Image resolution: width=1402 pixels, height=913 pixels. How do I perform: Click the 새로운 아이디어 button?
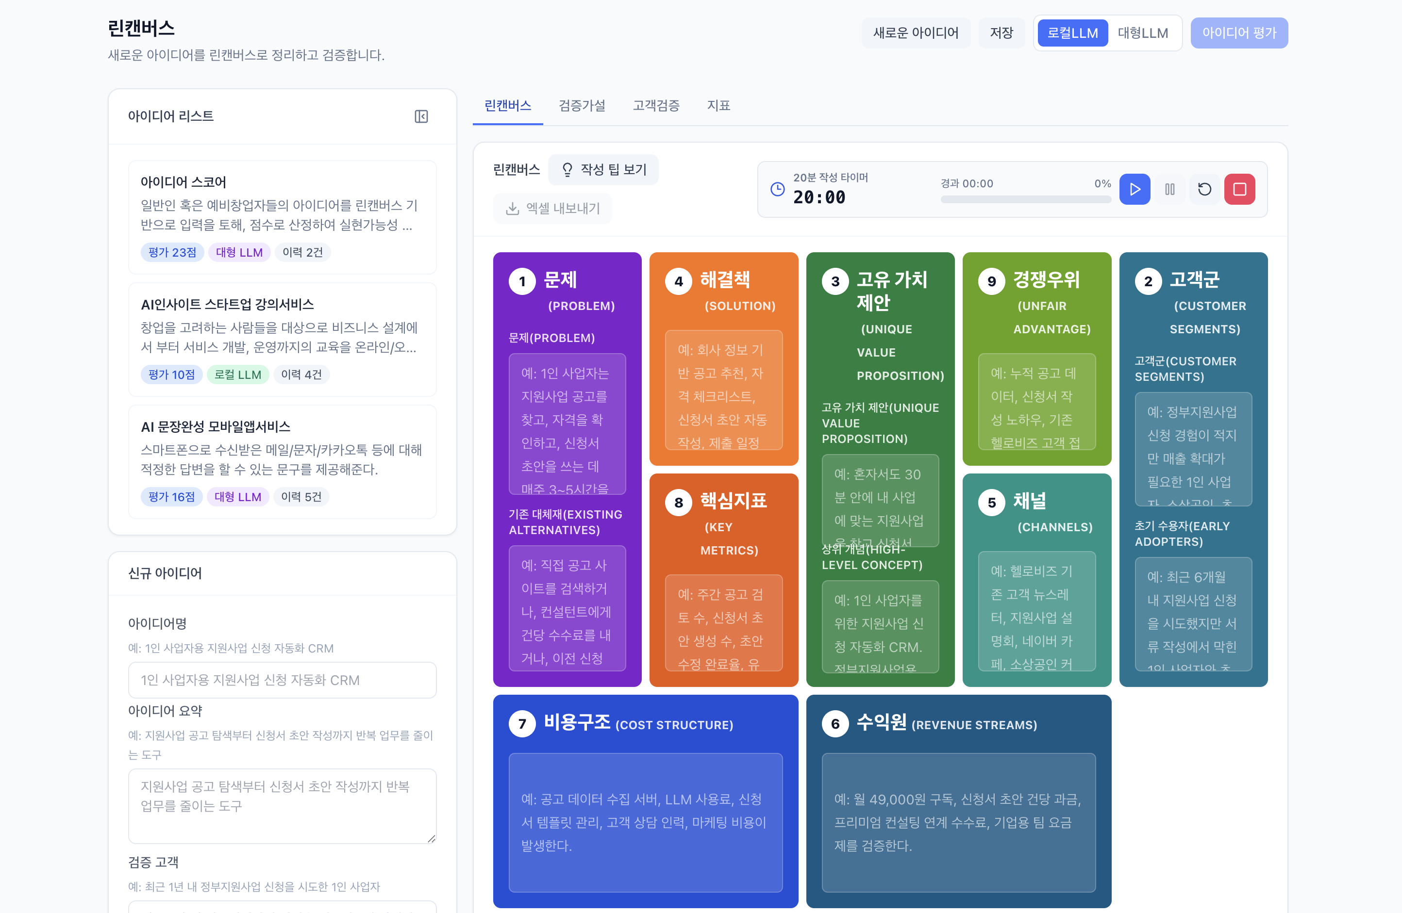(x=916, y=33)
